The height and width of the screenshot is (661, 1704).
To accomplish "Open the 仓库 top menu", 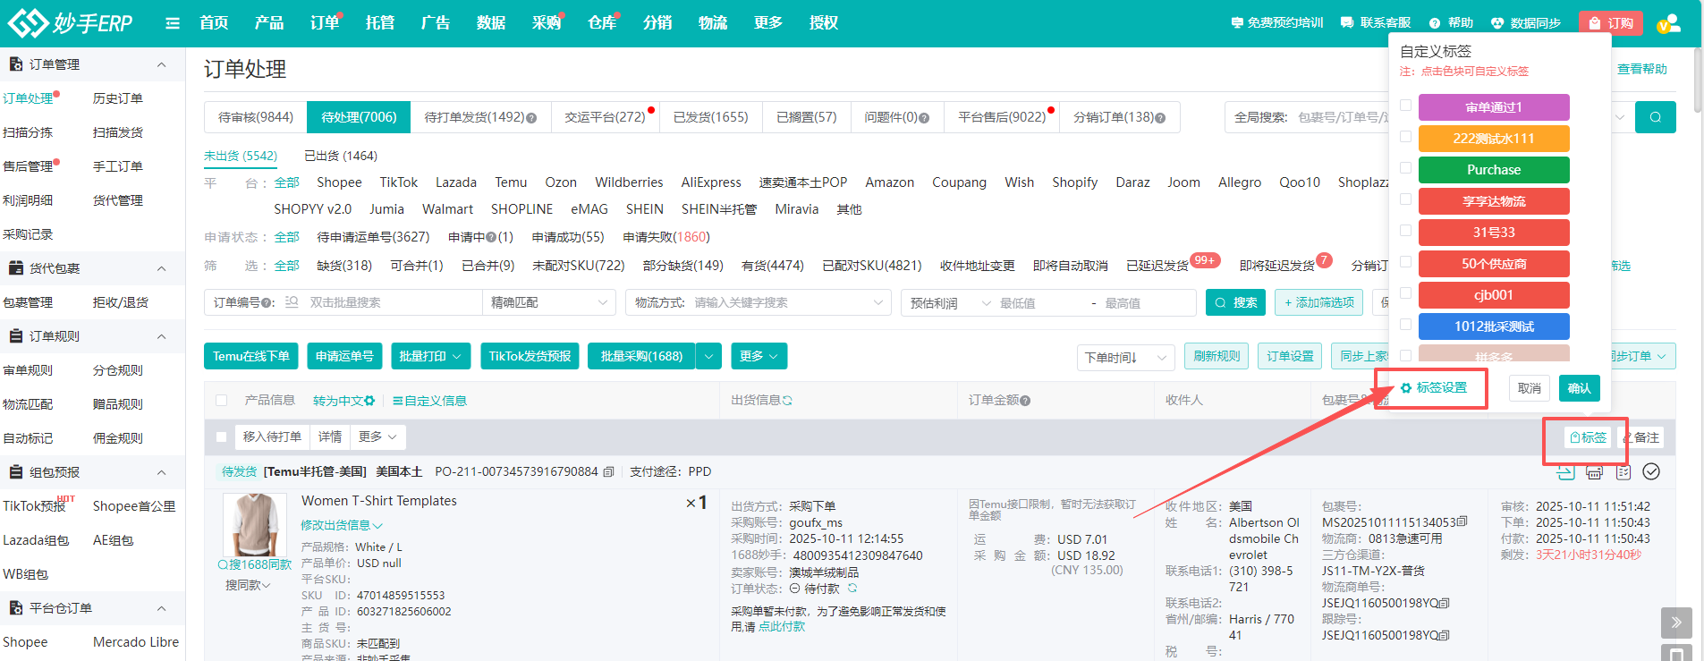I will [602, 23].
